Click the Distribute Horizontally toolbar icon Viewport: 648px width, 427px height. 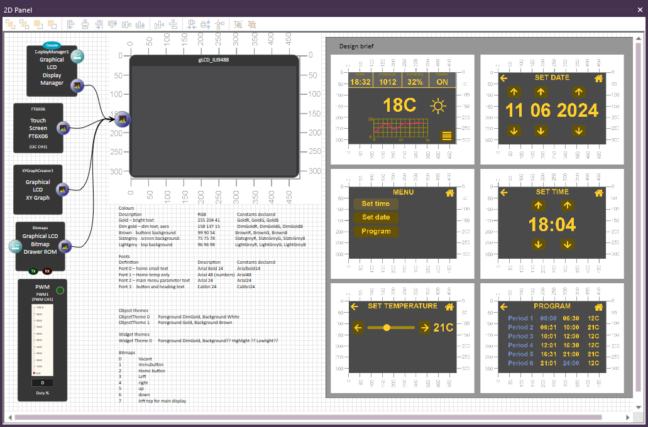158,24
